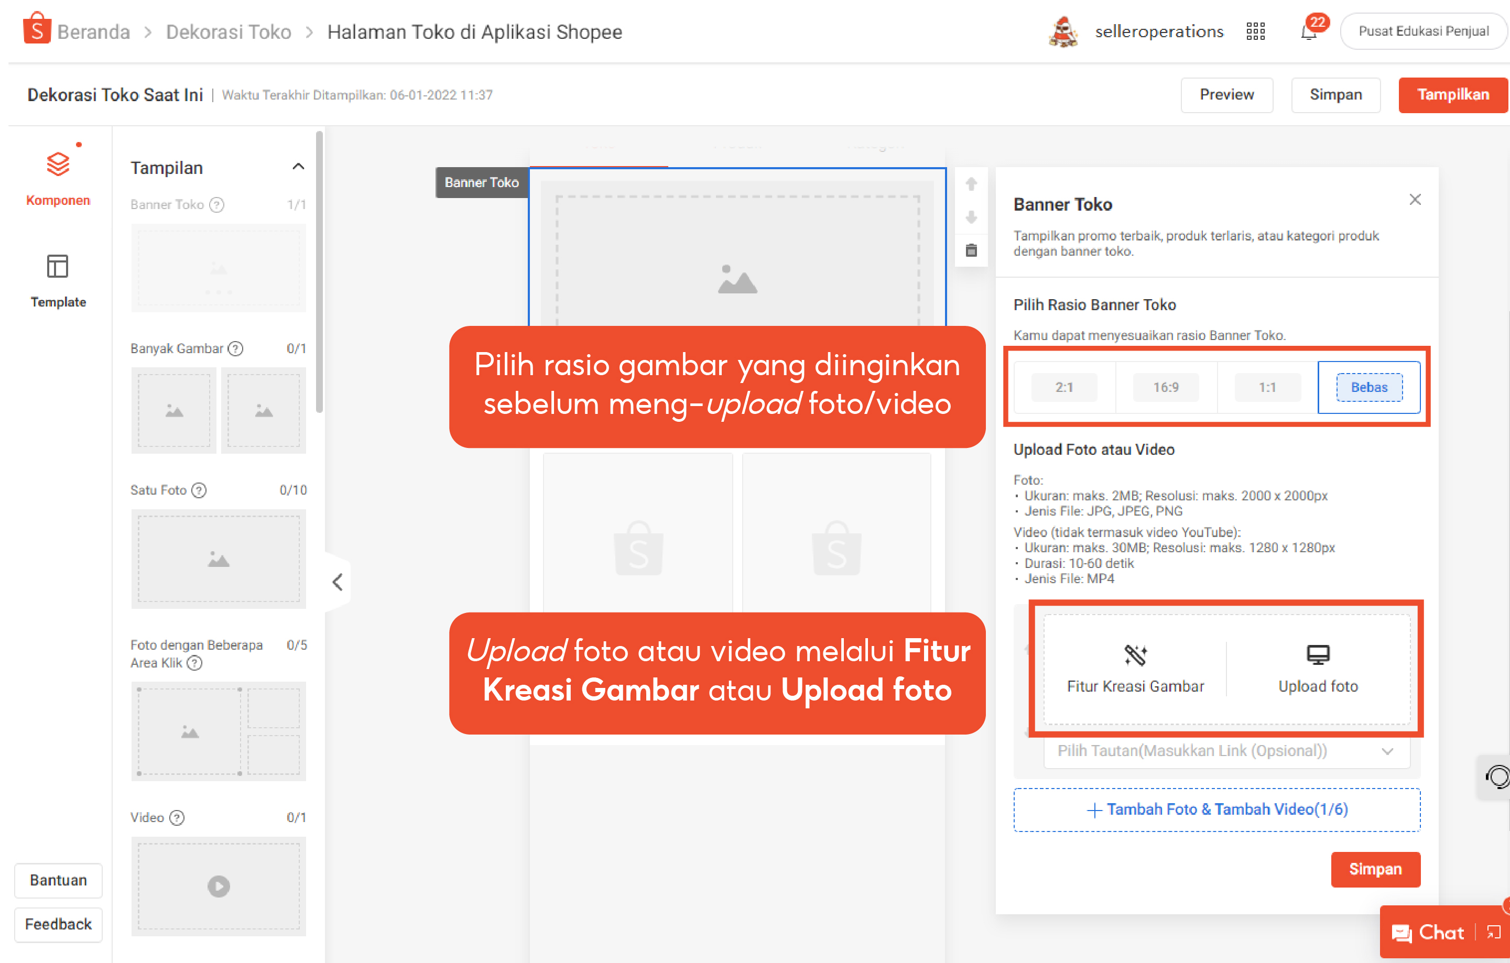Select ratio 1:1 for Banner Toko
Screen dimensions: 1510x963
[1267, 387]
